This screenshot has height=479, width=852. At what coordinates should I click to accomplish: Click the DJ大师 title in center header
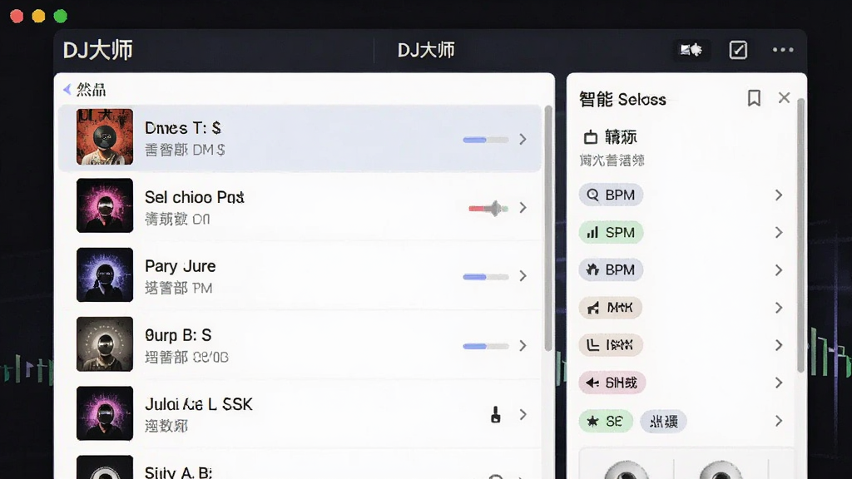426,50
